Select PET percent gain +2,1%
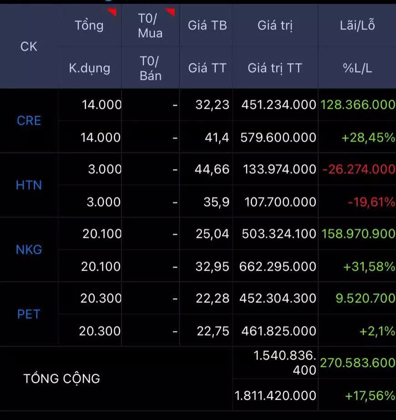The height and width of the screenshot is (420, 396). pos(377,332)
